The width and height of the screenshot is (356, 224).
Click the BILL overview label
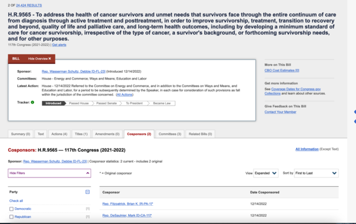pyautogui.click(x=16, y=59)
